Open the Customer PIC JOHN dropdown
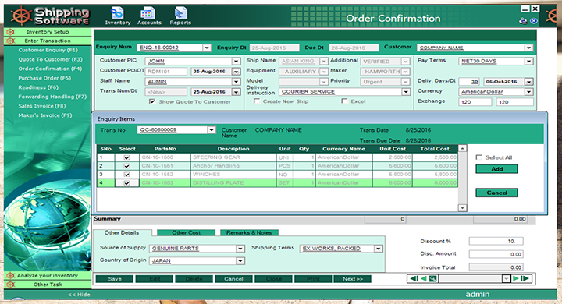Viewport: 562px width, 304px height. pyautogui.click(x=236, y=62)
